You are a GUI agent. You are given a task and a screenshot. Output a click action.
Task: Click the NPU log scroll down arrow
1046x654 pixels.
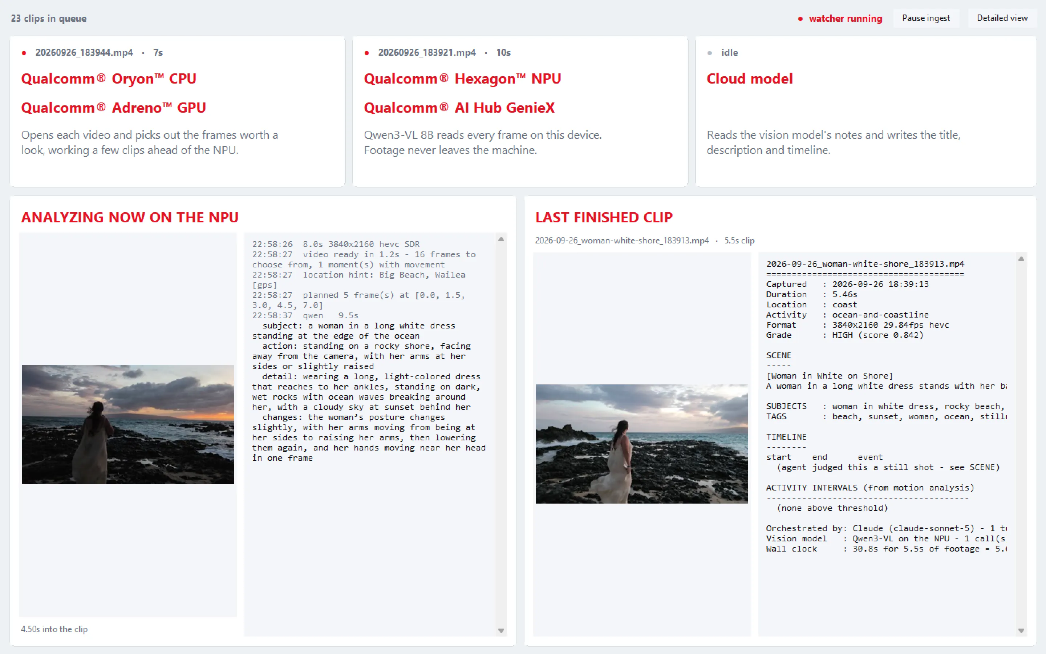(501, 631)
